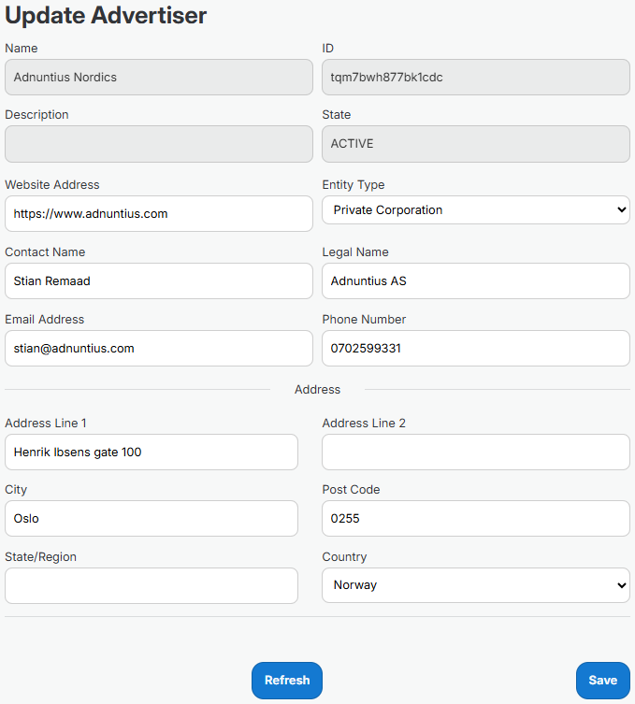Click the City field containing Oslo
Viewport: 635px width, 704px height.
click(x=151, y=519)
